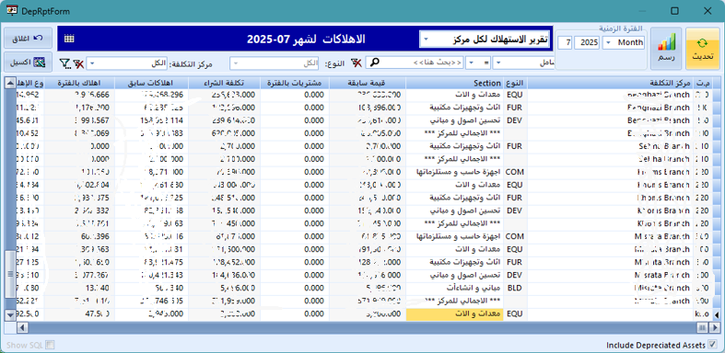725x353 pixels.
Task: Select the COM cell in the Misrata Branch row
Action: (516, 236)
